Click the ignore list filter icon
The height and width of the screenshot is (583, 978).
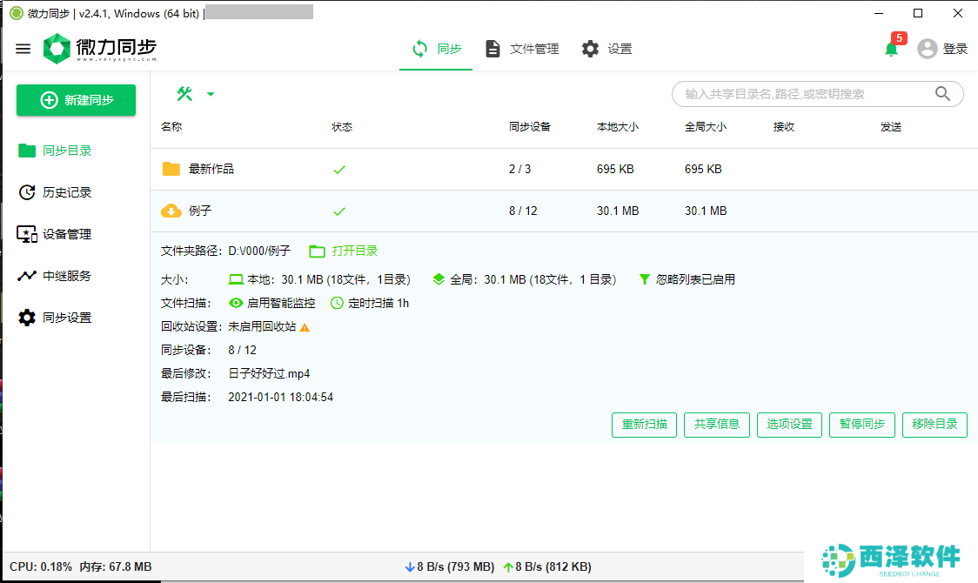pos(644,279)
